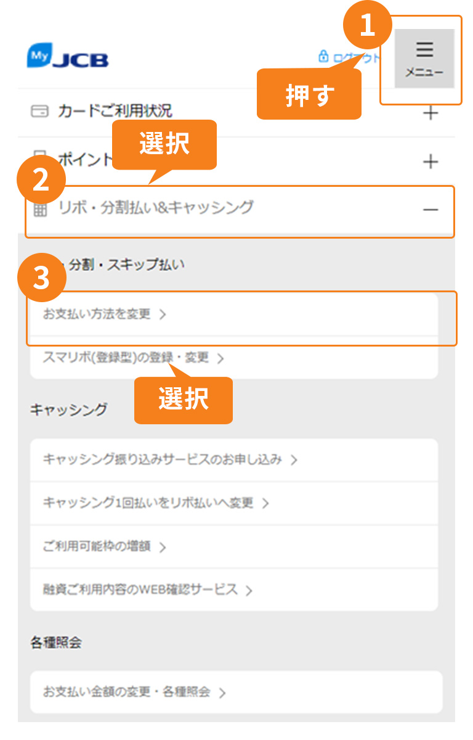This screenshot has width=473, height=740.
Task: Expand the ポイント section plus sign
Action: [431, 162]
